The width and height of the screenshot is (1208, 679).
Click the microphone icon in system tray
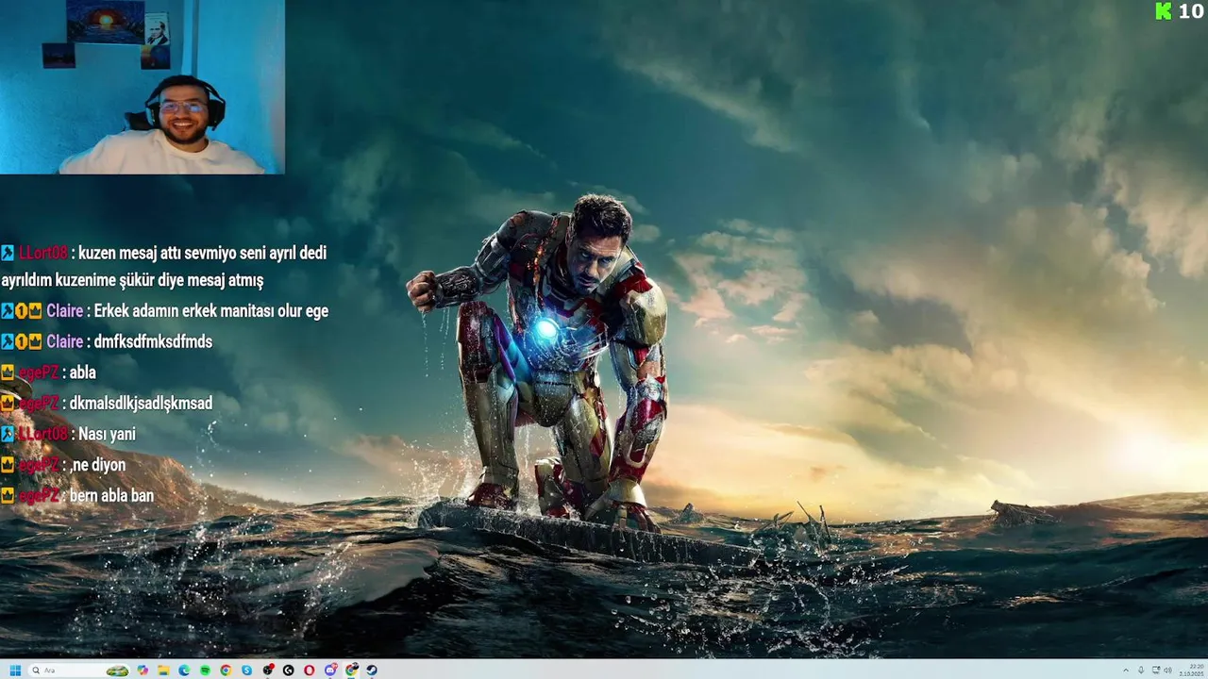[x=1141, y=671]
